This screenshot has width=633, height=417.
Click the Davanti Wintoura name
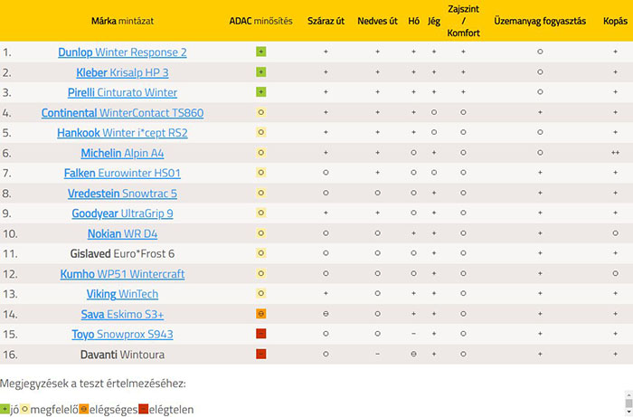click(x=122, y=355)
